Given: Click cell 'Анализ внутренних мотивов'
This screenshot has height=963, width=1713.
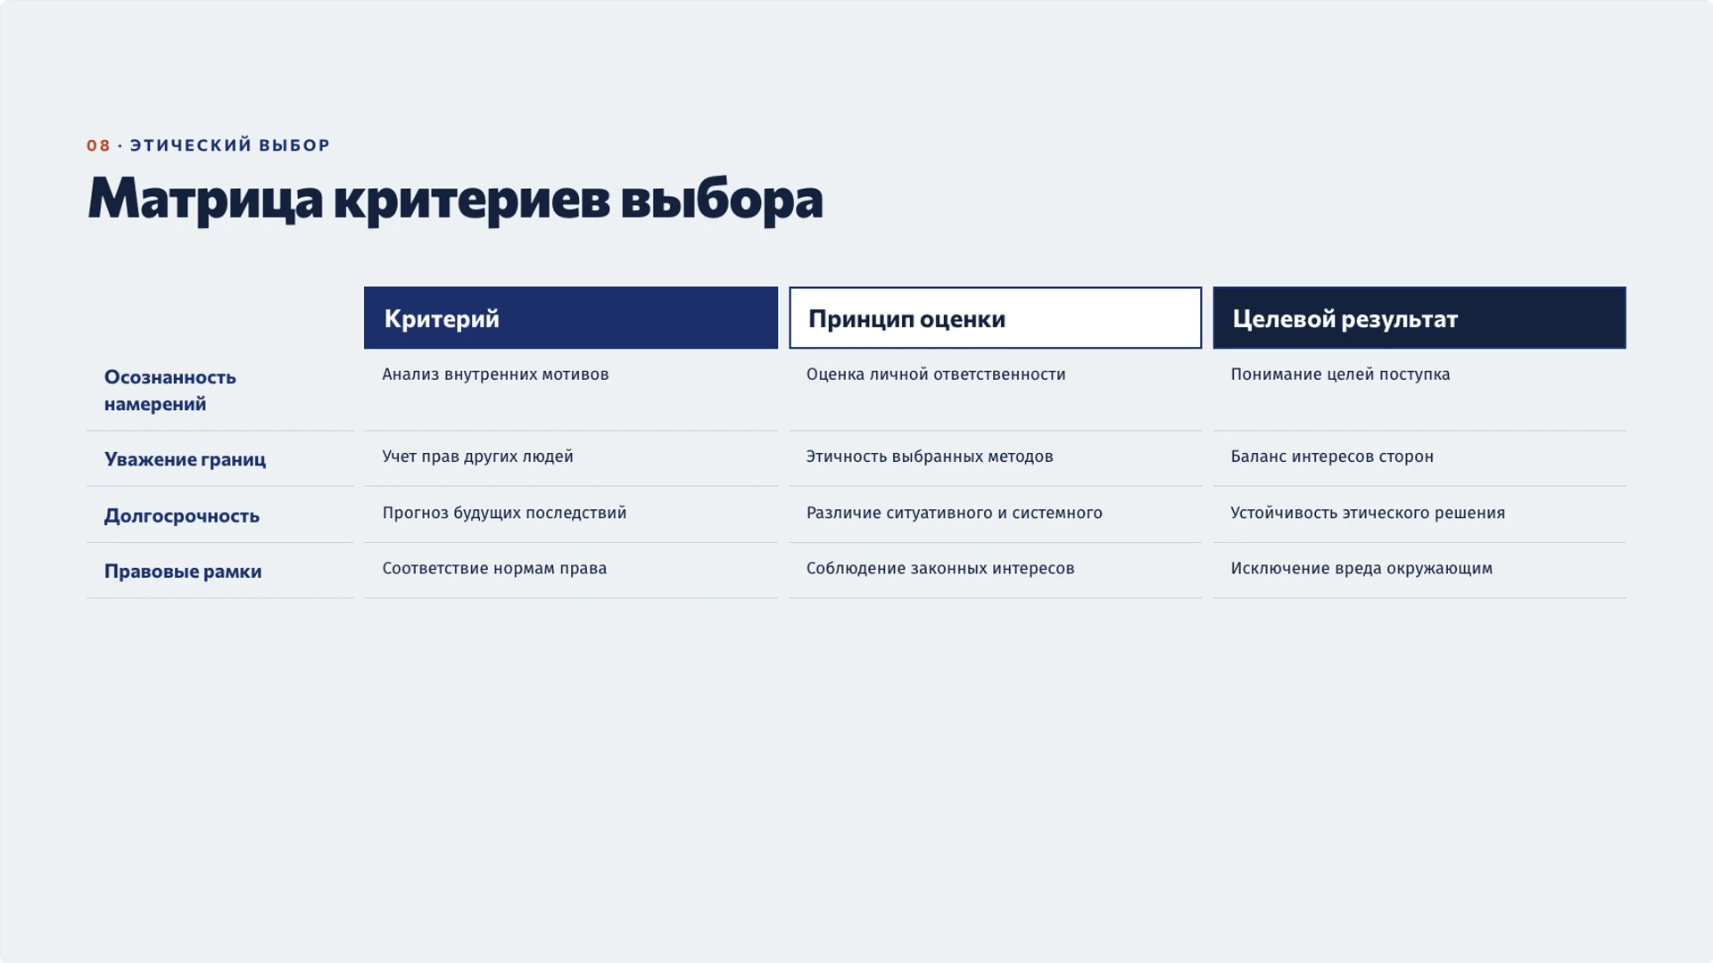Looking at the screenshot, I should point(495,374).
